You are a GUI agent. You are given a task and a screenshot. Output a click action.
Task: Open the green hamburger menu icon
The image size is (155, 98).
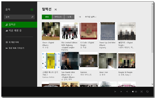click(32, 10)
